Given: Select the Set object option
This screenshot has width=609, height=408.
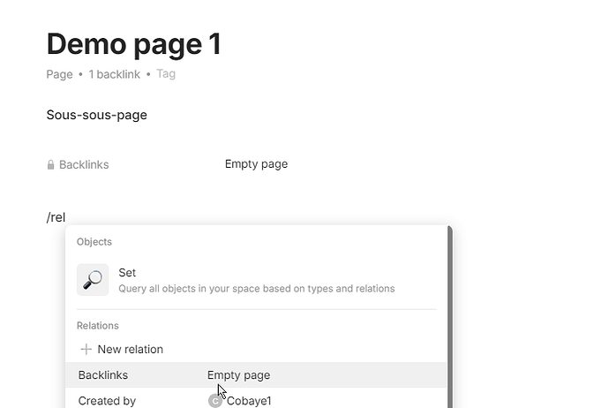Looking at the screenshot, I should pos(256,280).
